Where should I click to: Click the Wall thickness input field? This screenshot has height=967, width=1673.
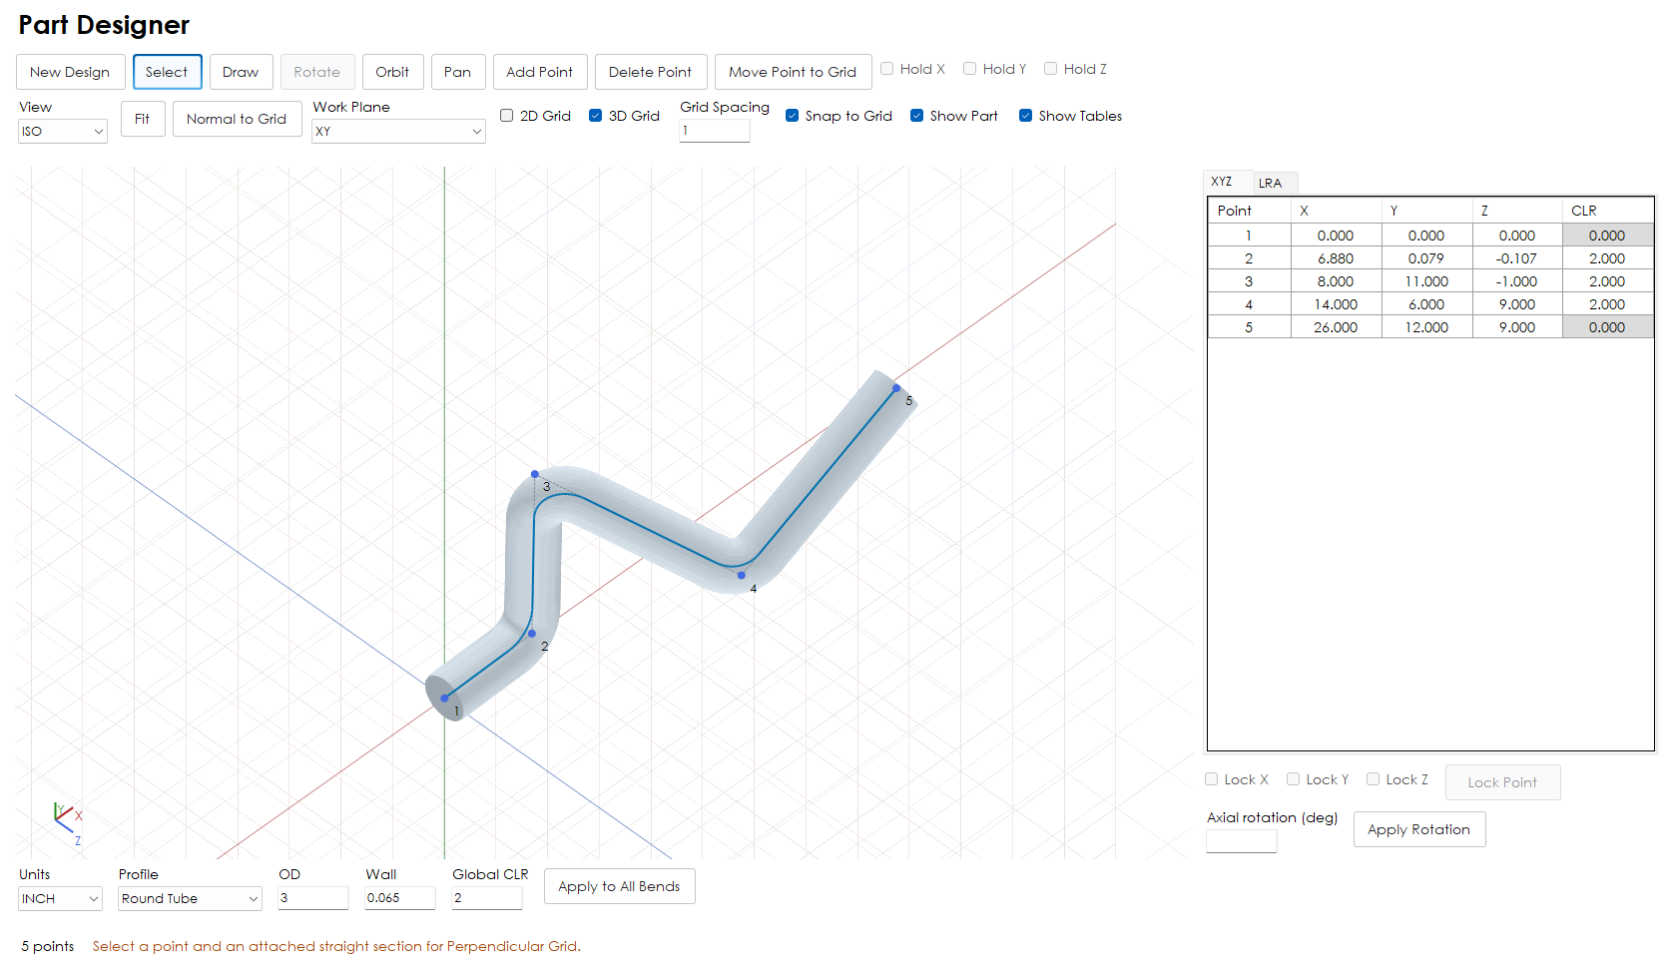tap(400, 898)
